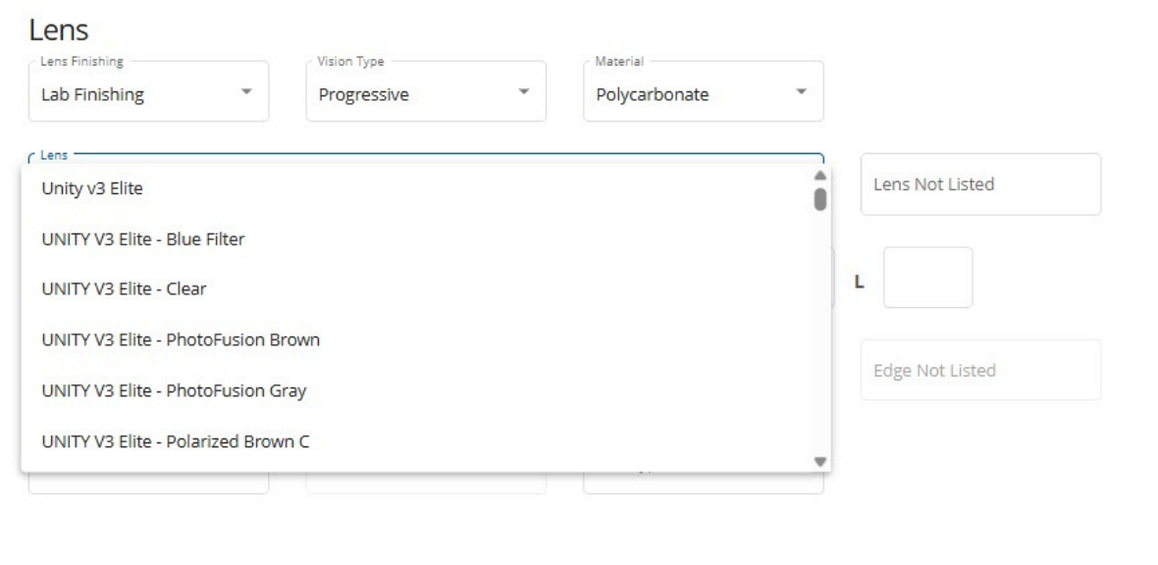This screenshot has width=1158, height=565.
Task: Select Unity v3 Elite from the list
Action: pyautogui.click(x=92, y=188)
